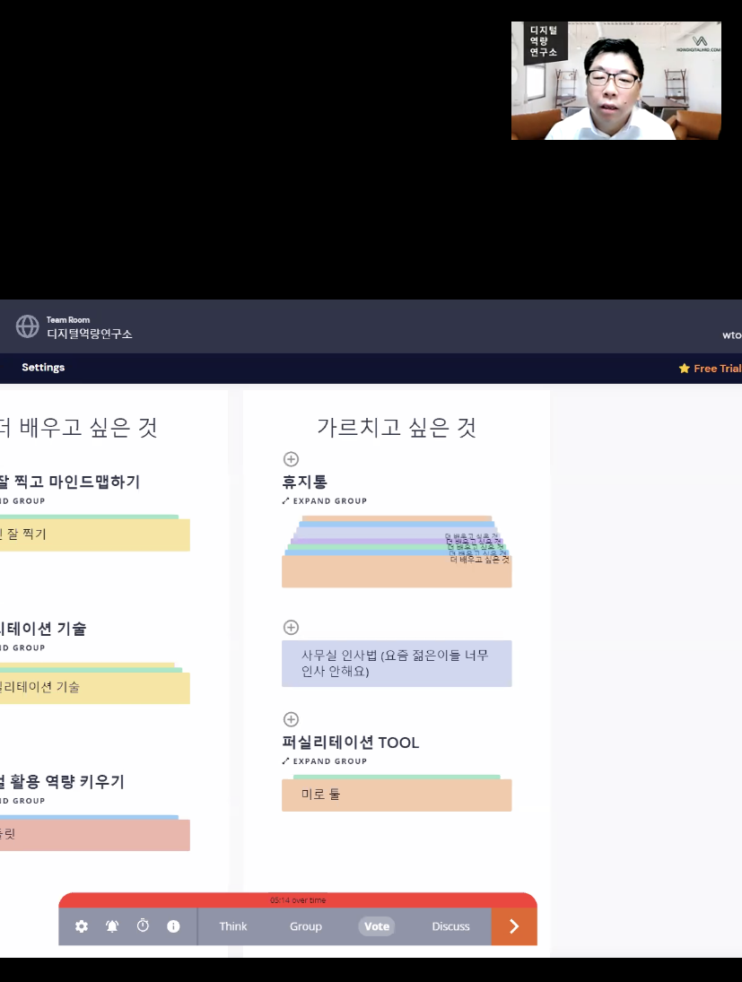Open the stacked cards in 휴지통 group
The height and width of the screenshot is (982, 742).
tap(397, 552)
